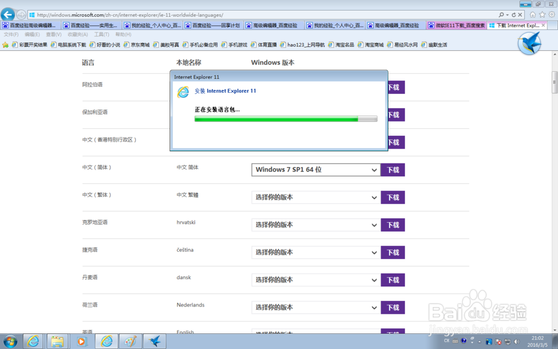Show hidden tray icons with the up arrow

(x=479, y=342)
